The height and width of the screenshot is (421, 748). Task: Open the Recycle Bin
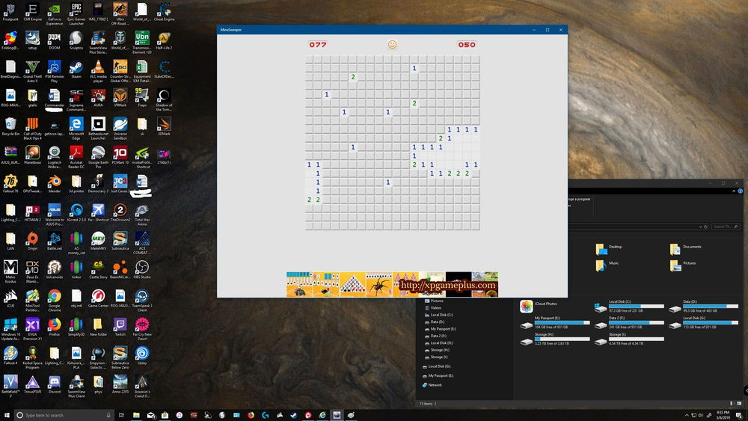click(x=10, y=125)
